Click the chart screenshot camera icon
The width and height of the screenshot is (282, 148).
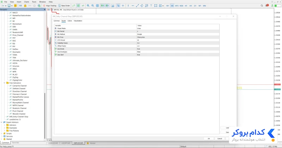[x=113, y=6]
